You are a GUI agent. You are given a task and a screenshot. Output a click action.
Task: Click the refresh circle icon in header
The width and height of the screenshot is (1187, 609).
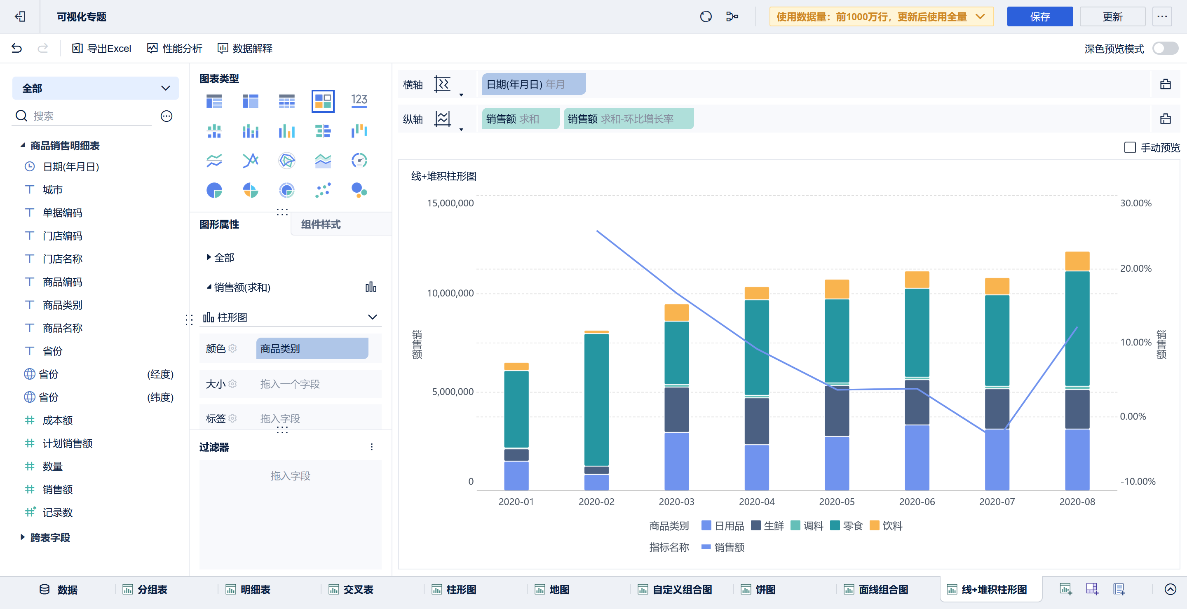point(706,17)
